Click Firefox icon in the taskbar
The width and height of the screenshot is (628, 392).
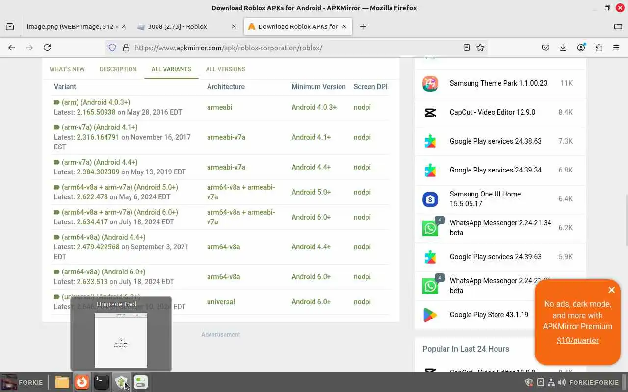(82, 382)
